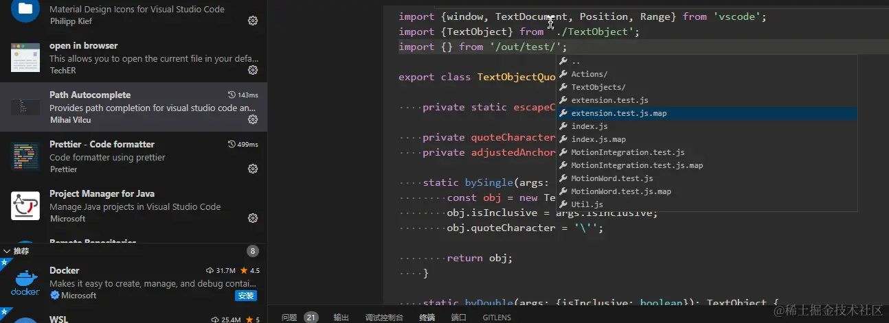This screenshot has height=323, width=889.
Task: Select the byDouble method name
Action: pos(489,303)
